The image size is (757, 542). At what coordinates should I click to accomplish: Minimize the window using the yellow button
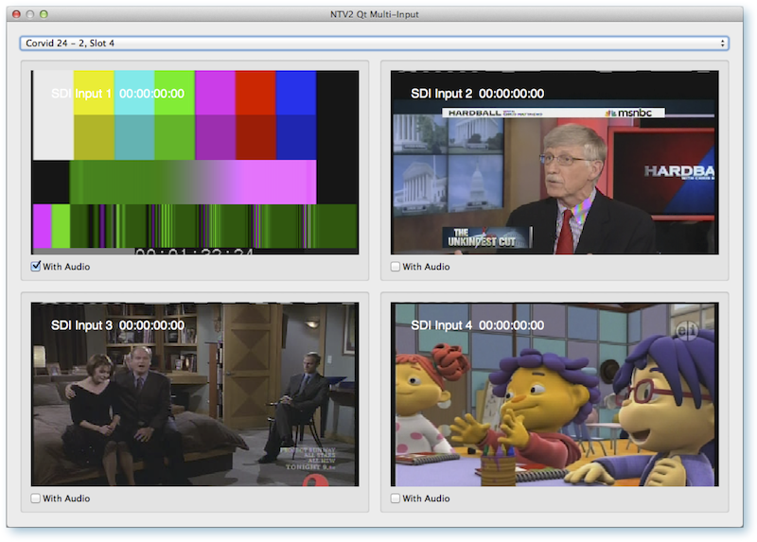[x=30, y=14]
